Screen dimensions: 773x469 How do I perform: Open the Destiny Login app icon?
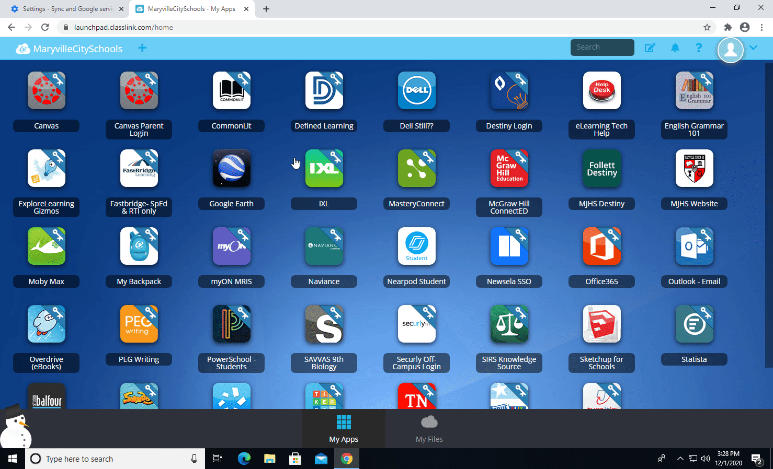509,90
